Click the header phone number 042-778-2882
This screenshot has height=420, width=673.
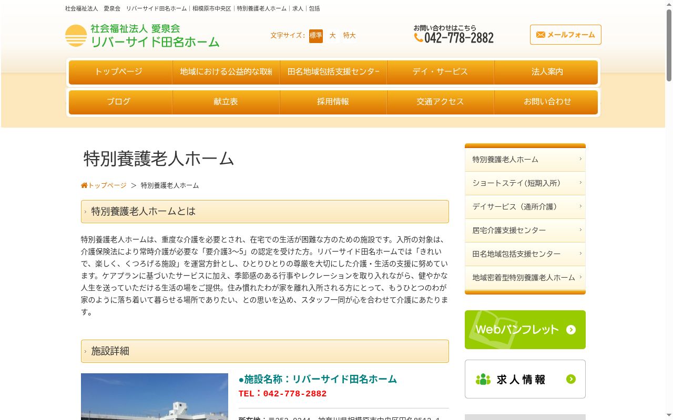tap(459, 38)
